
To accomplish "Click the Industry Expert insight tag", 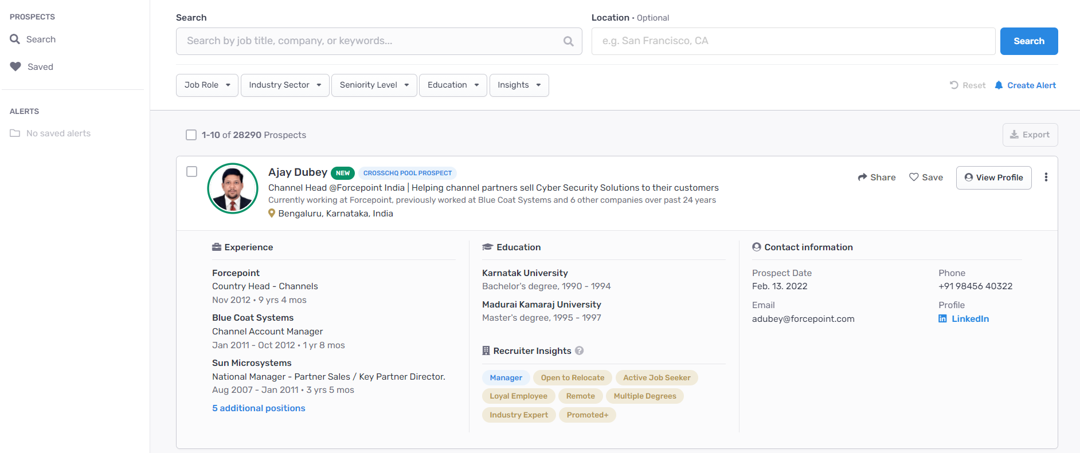I will click(519, 415).
